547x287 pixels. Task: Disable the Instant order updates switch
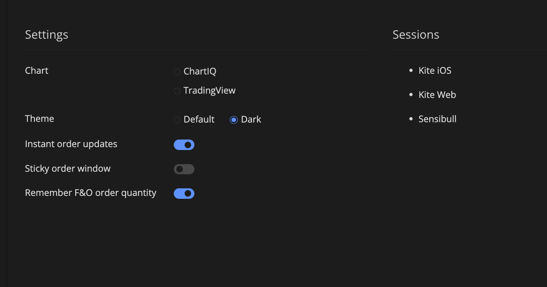click(184, 145)
